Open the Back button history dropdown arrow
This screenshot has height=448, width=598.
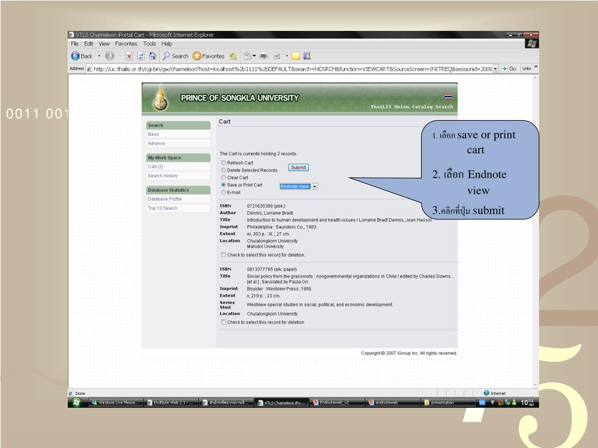[99, 56]
